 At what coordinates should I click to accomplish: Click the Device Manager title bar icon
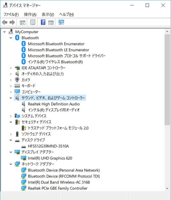[5, 5]
